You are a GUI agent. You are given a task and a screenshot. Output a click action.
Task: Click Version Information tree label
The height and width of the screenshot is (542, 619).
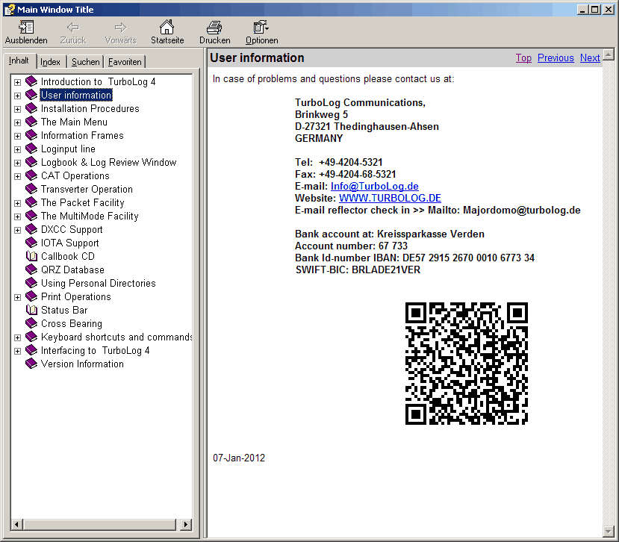point(82,364)
